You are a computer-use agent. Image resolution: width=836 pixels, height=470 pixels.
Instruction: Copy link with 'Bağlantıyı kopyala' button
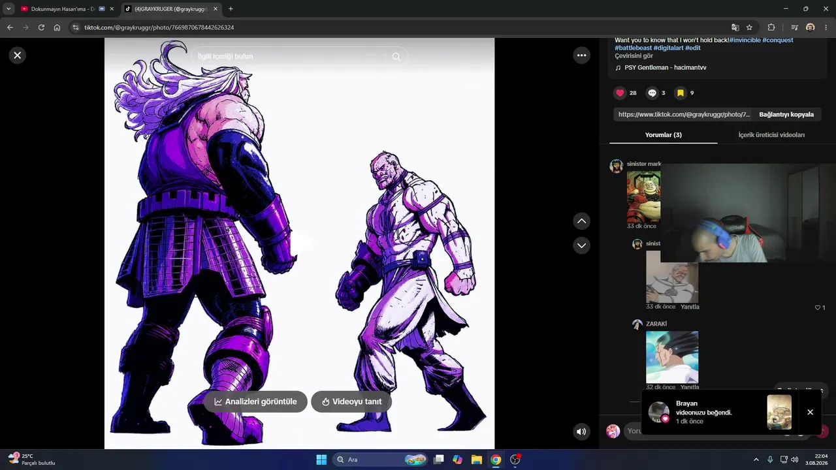pyautogui.click(x=786, y=114)
